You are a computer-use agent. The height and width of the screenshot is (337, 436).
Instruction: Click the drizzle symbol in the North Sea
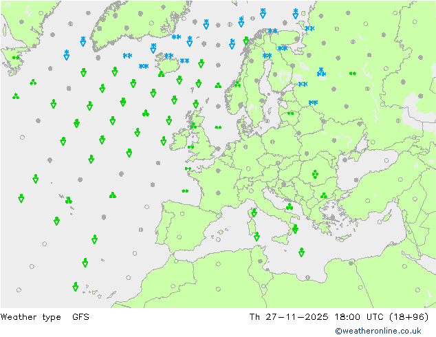(218, 127)
